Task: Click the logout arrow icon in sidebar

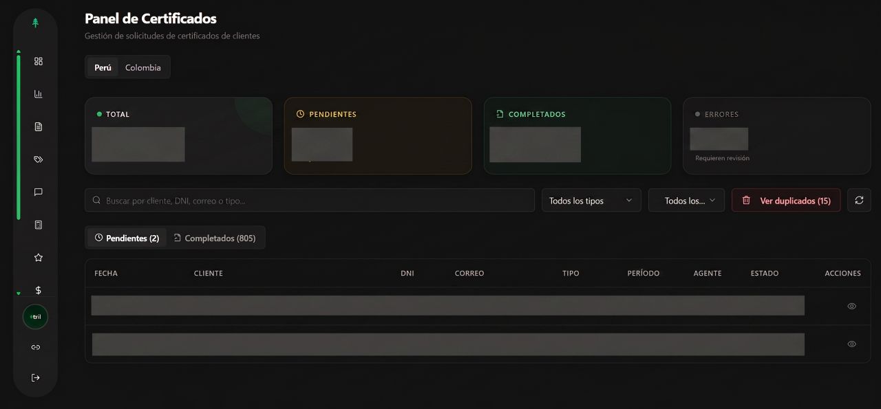Action: (x=36, y=377)
